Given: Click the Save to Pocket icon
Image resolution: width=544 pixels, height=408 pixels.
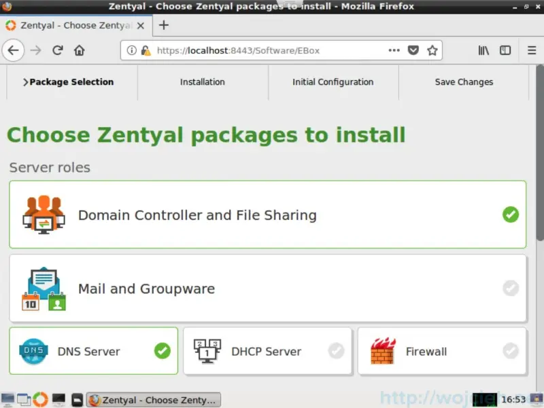Looking at the screenshot, I should coord(412,50).
